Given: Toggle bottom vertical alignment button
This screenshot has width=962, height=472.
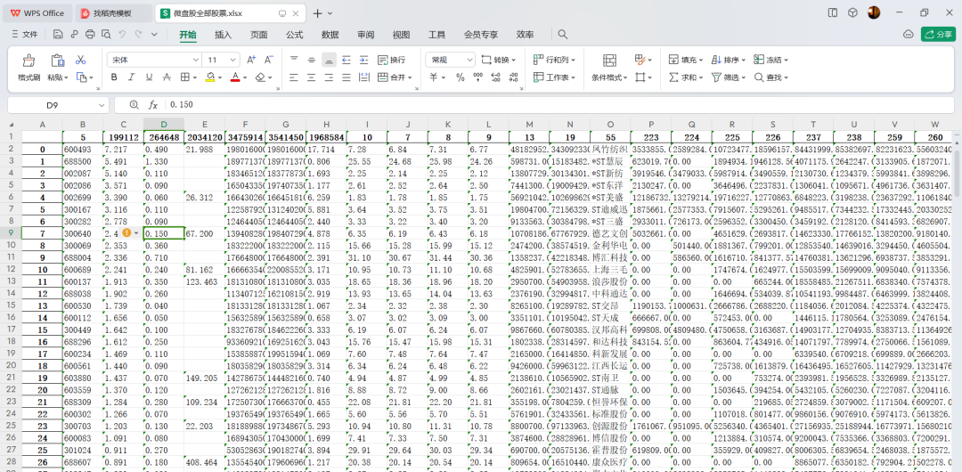Looking at the screenshot, I should 329,60.
